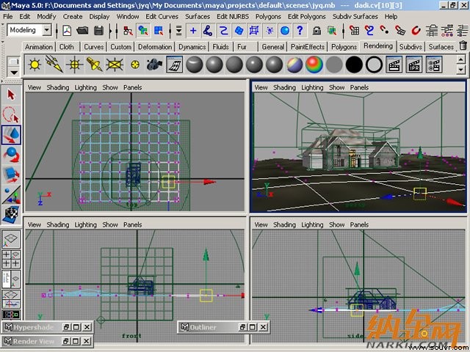The height and width of the screenshot is (352, 470).
Task: Restore the minimized Hypershade window
Action: tap(66, 327)
